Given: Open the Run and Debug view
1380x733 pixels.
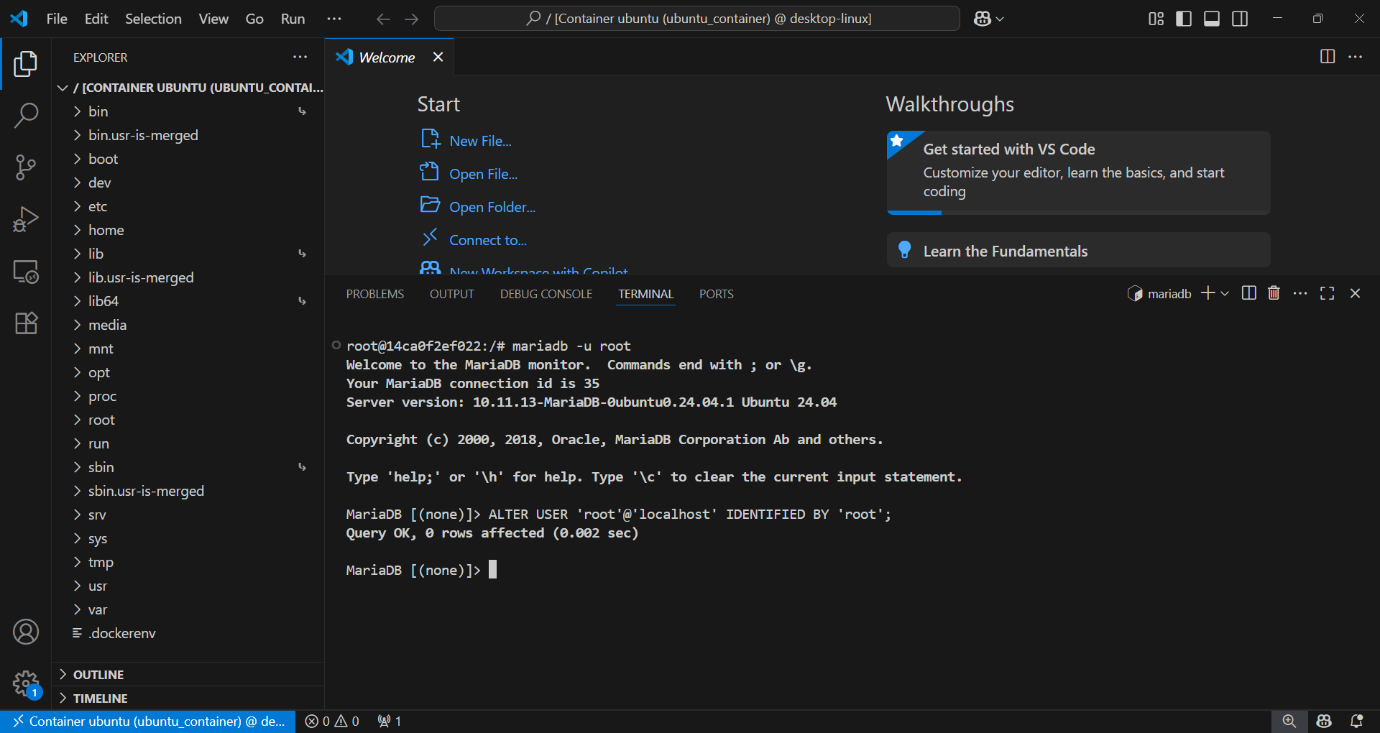Looking at the screenshot, I should click(26, 220).
